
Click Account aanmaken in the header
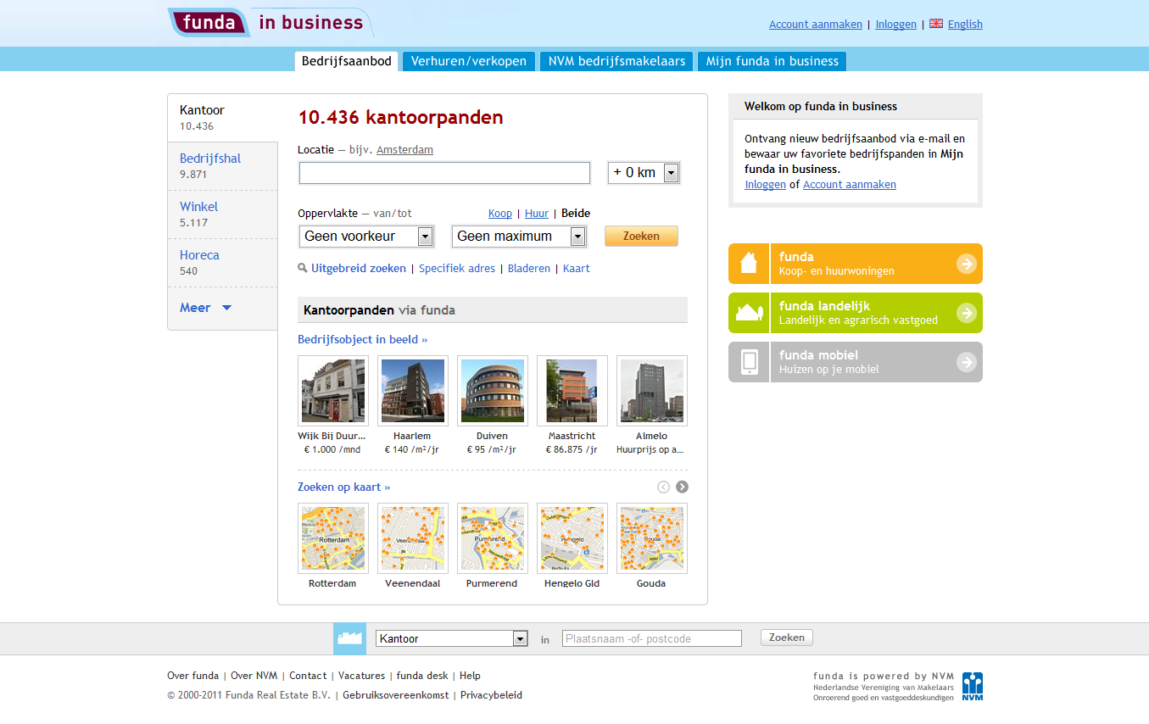point(816,25)
